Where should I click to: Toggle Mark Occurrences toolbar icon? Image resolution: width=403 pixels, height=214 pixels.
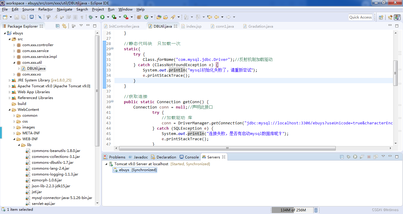pyautogui.click(x=55, y=17)
